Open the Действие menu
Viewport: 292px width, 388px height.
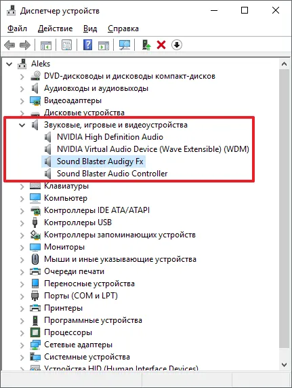pyautogui.click(x=55, y=28)
